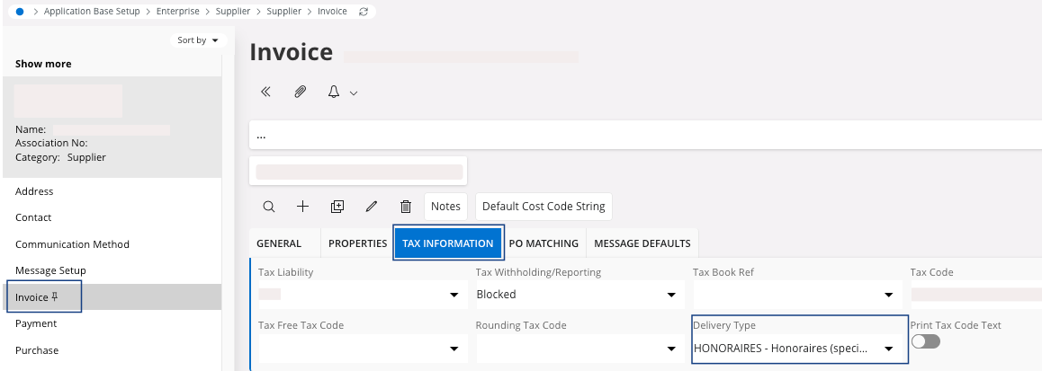Open the Sort by dropdown
Screen dimensions: 1042x371
(197, 40)
